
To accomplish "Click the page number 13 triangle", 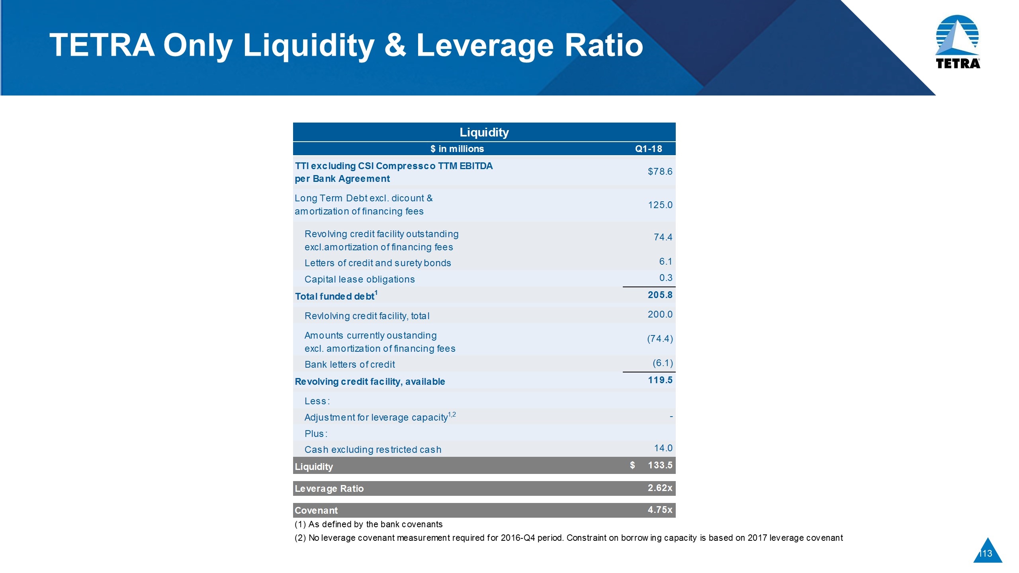I will [988, 551].
